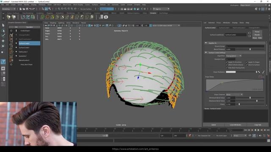Click the four-pane layout icon in toolbox
The image size is (271, 152).
point(3,73)
